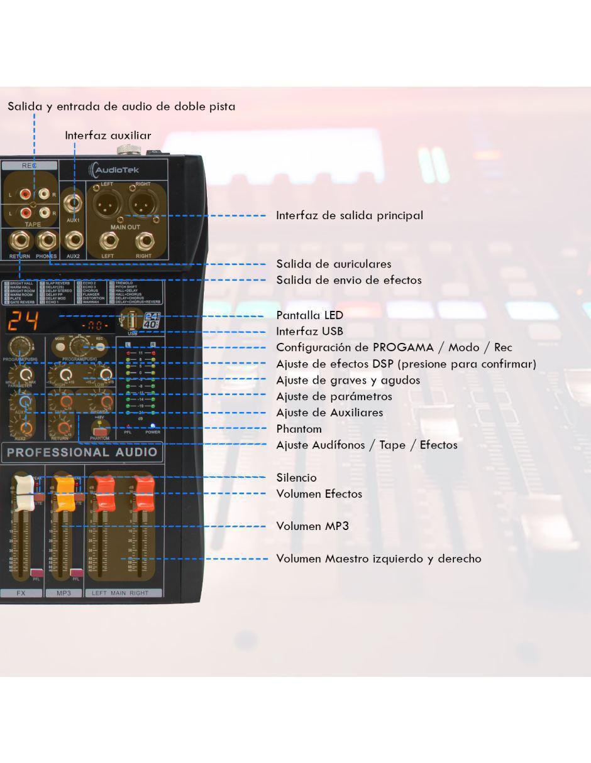Click 'Salida y entrada de audio de doble pista'
591x763 pixels.
coord(121,106)
